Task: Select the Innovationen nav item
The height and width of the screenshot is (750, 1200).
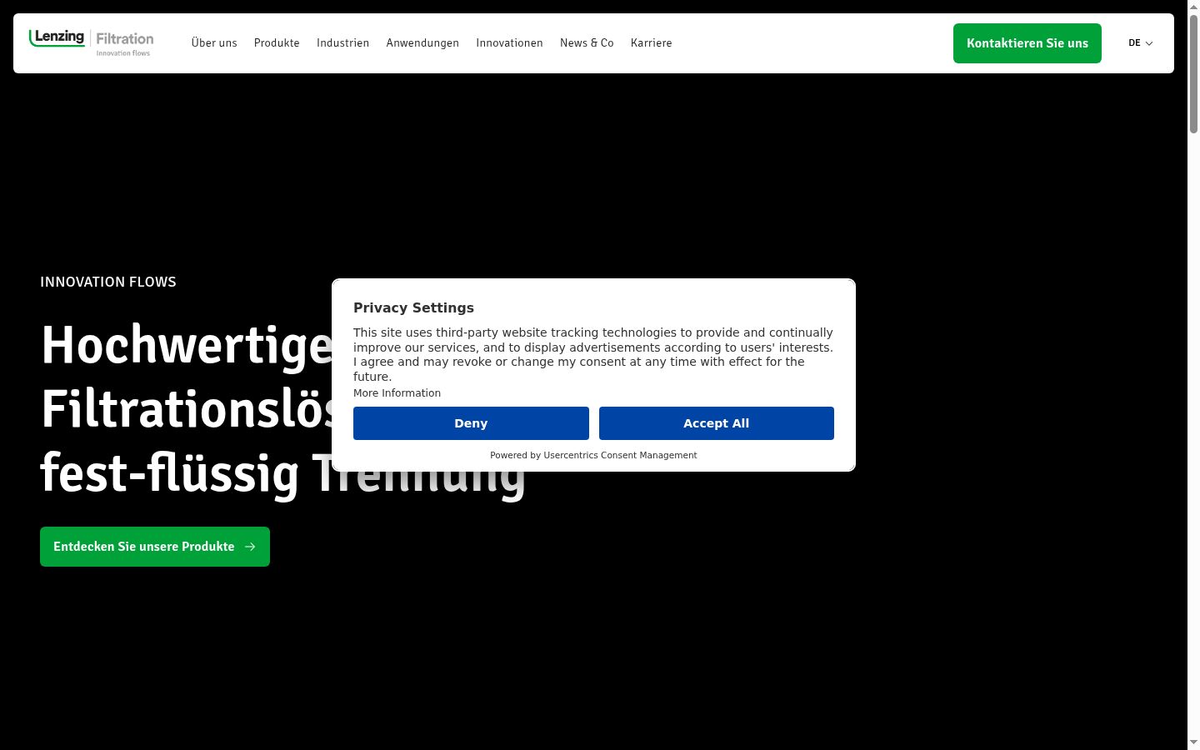Action: (509, 43)
